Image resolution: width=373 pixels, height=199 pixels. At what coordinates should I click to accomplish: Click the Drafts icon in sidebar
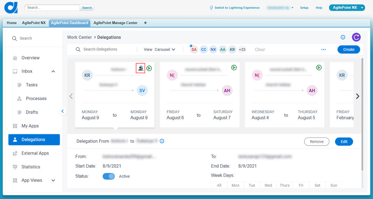point(20,112)
